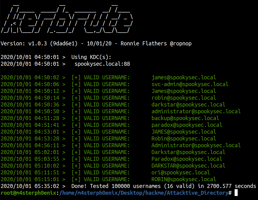Screen dimensions: 258x200
Task: Click the root@m4sterph0enix prompt user text
Action: pyautogui.click(x=28, y=193)
